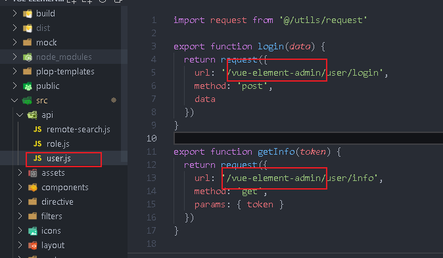Click the 'data' property on line 7
Image resolution: width=443 pixels, height=258 pixels.
coord(205,99)
